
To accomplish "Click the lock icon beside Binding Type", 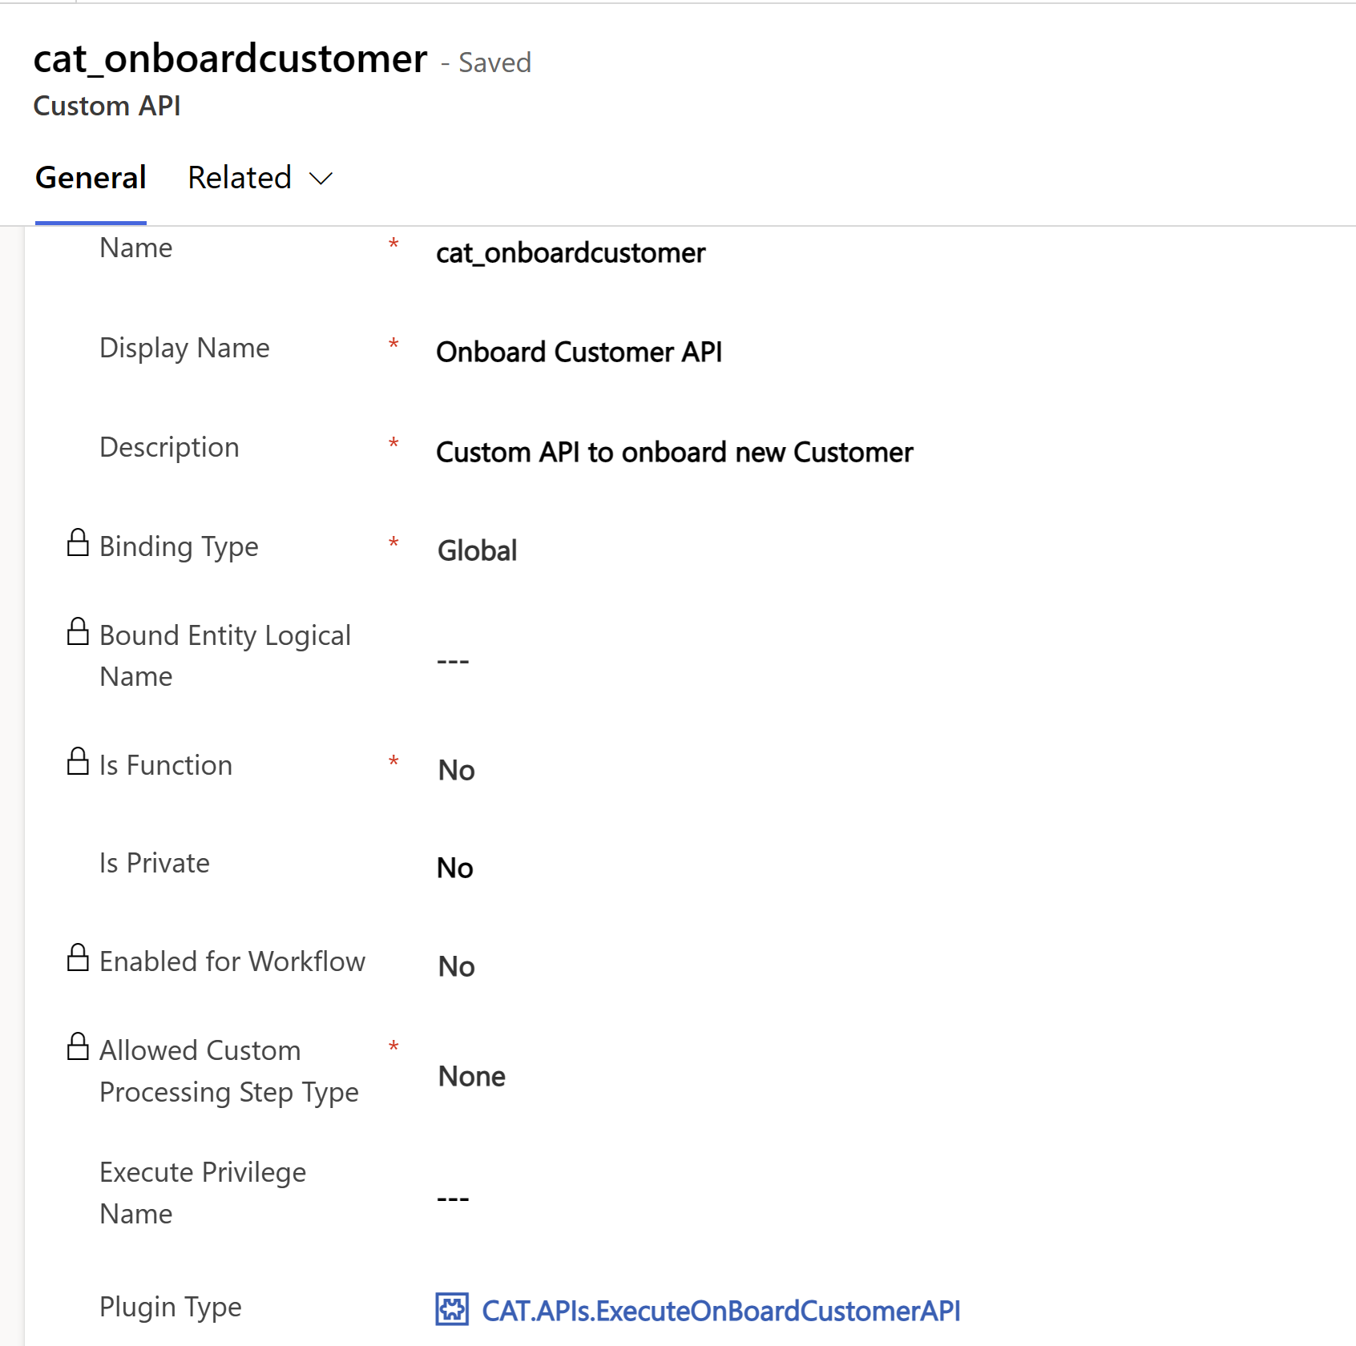I will click(x=78, y=543).
